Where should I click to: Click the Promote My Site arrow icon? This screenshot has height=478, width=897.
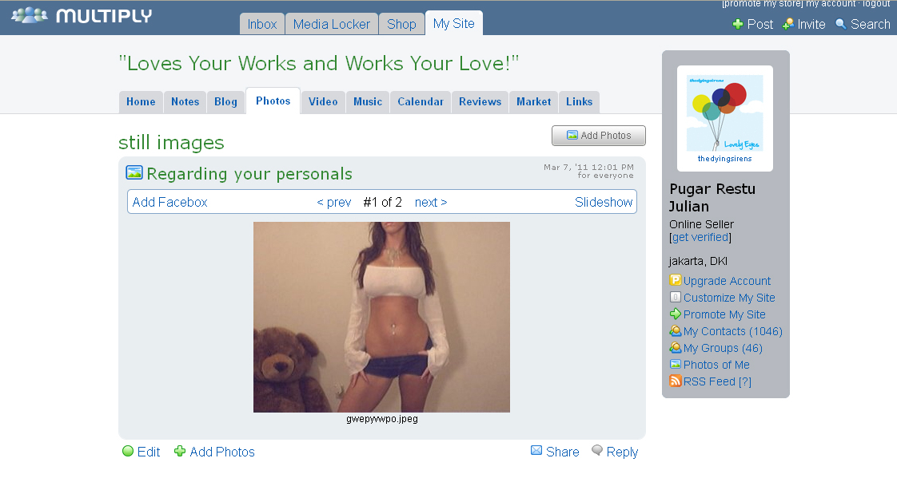[676, 314]
